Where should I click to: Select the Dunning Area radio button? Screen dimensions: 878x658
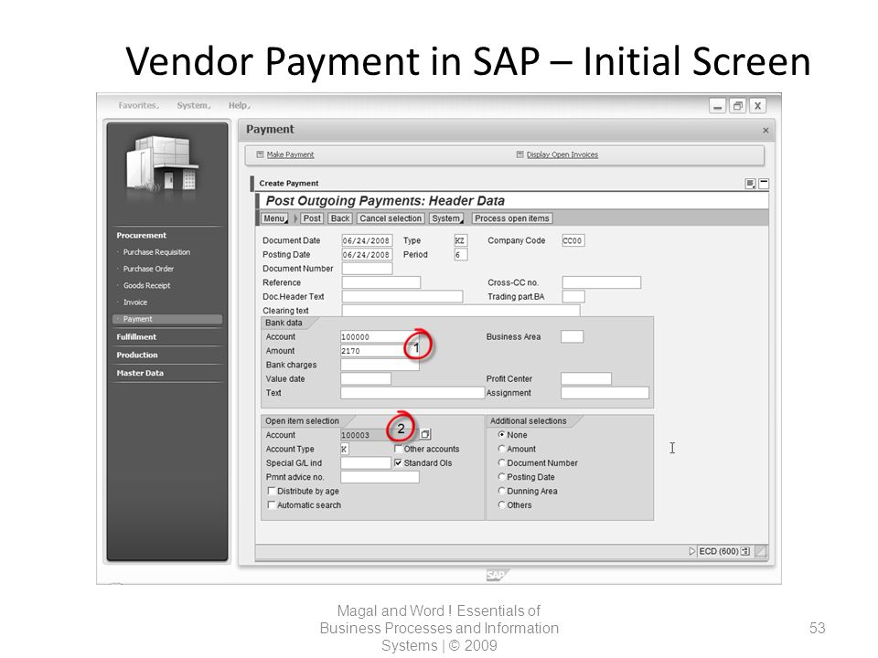point(502,490)
